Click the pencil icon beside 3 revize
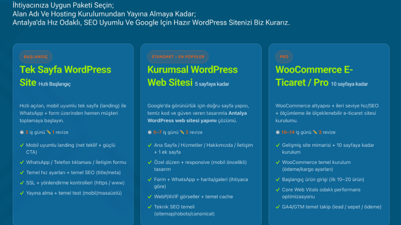Screen dimensions: 401x225 315,132
